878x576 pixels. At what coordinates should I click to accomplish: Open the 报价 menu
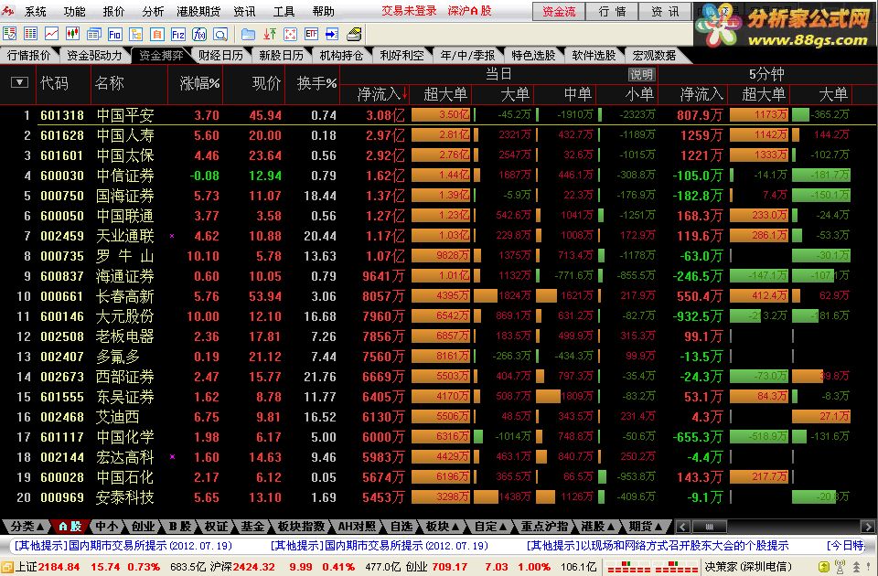[113, 11]
